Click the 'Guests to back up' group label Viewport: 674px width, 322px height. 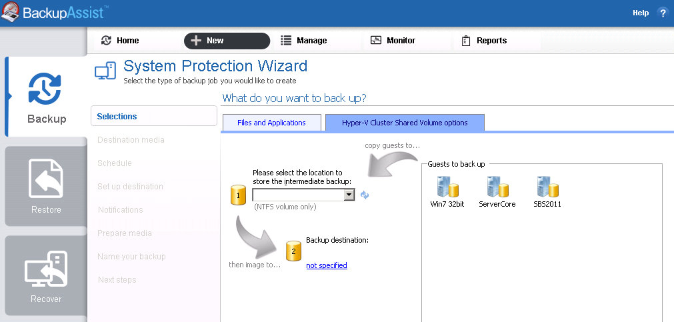pos(456,164)
